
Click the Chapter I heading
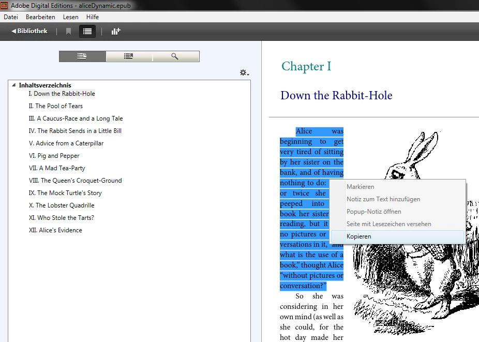[306, 67]
